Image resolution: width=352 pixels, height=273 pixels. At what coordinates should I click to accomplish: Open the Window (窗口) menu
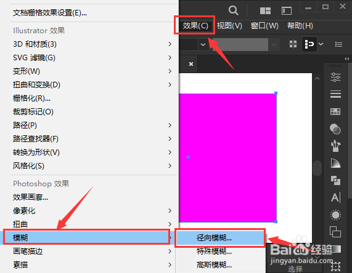(x=264, y=26)
